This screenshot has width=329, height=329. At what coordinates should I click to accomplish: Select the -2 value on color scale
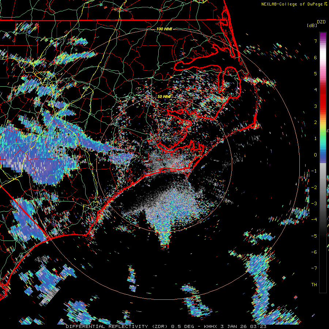(x=314, y=187)
